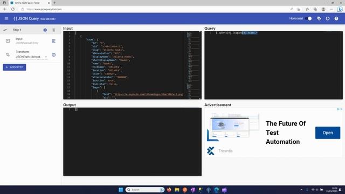Open the Wi-Fi network tray icon
The height and width of the screenshot is (194, 345).
(x=313, y=190)
